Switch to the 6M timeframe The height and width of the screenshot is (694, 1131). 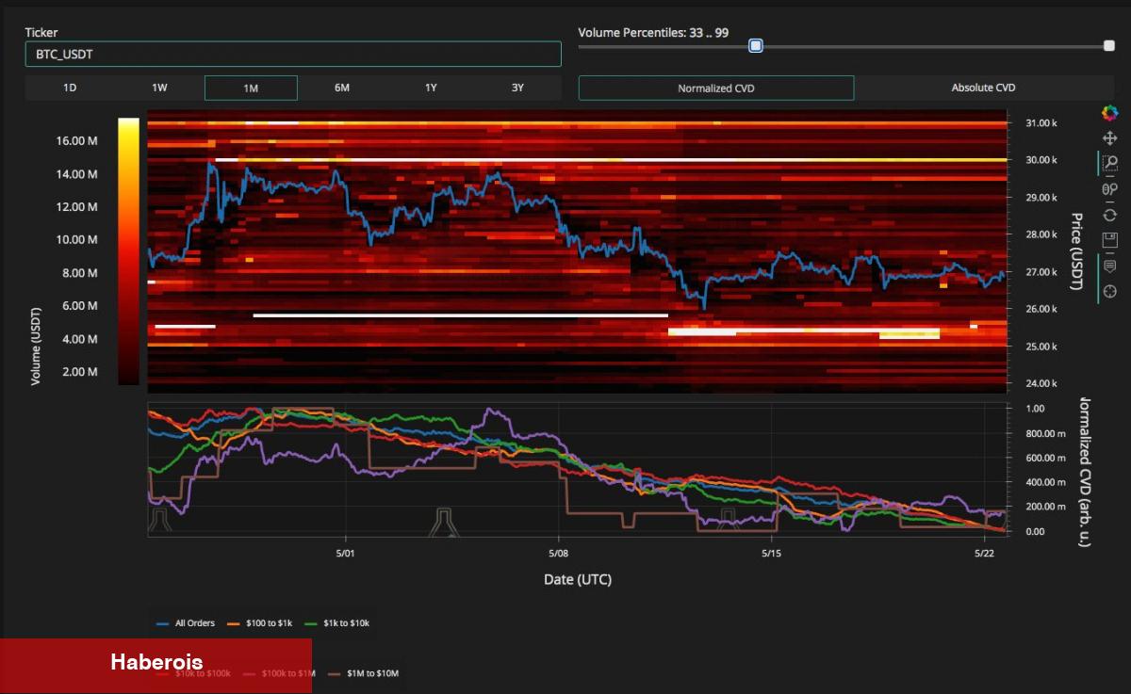pyautogui.click(x=341, y=88)
